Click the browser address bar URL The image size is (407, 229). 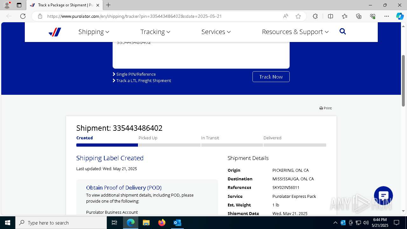click(x=135, y=16)
